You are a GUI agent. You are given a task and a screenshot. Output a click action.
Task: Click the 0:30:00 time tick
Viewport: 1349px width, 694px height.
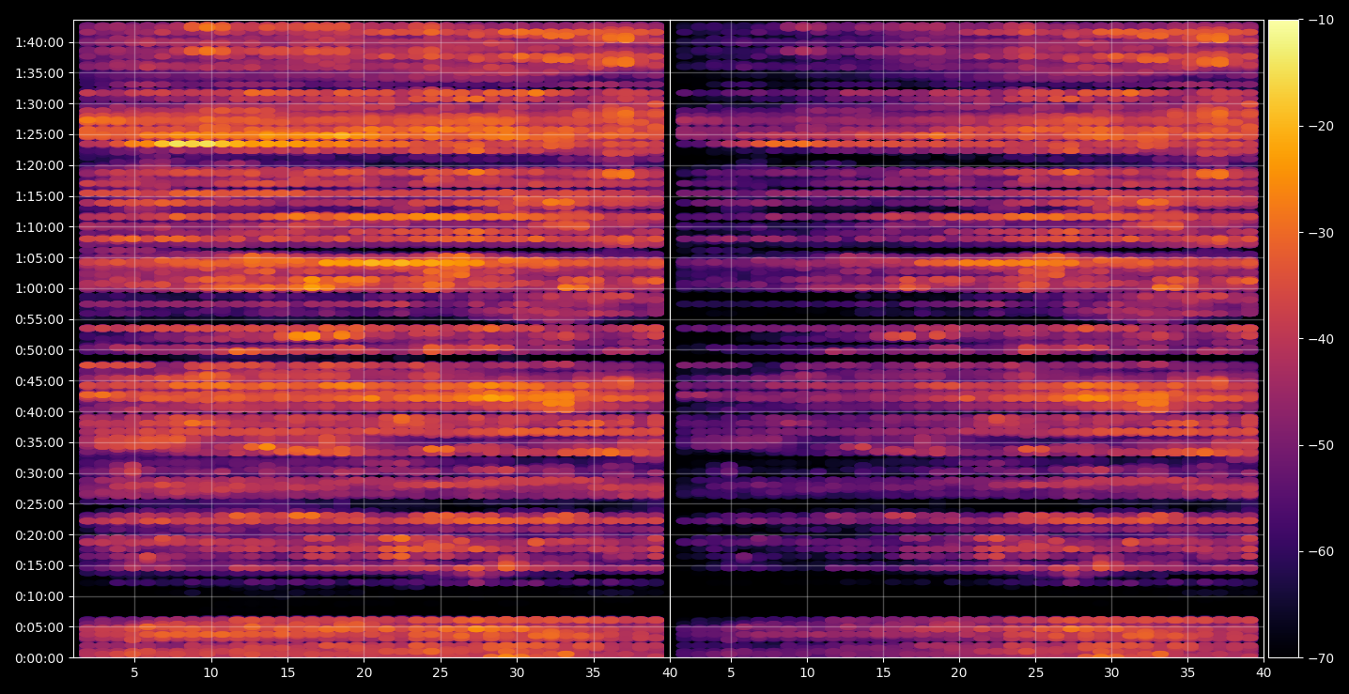pyautogui.click(x=39, y=473)
